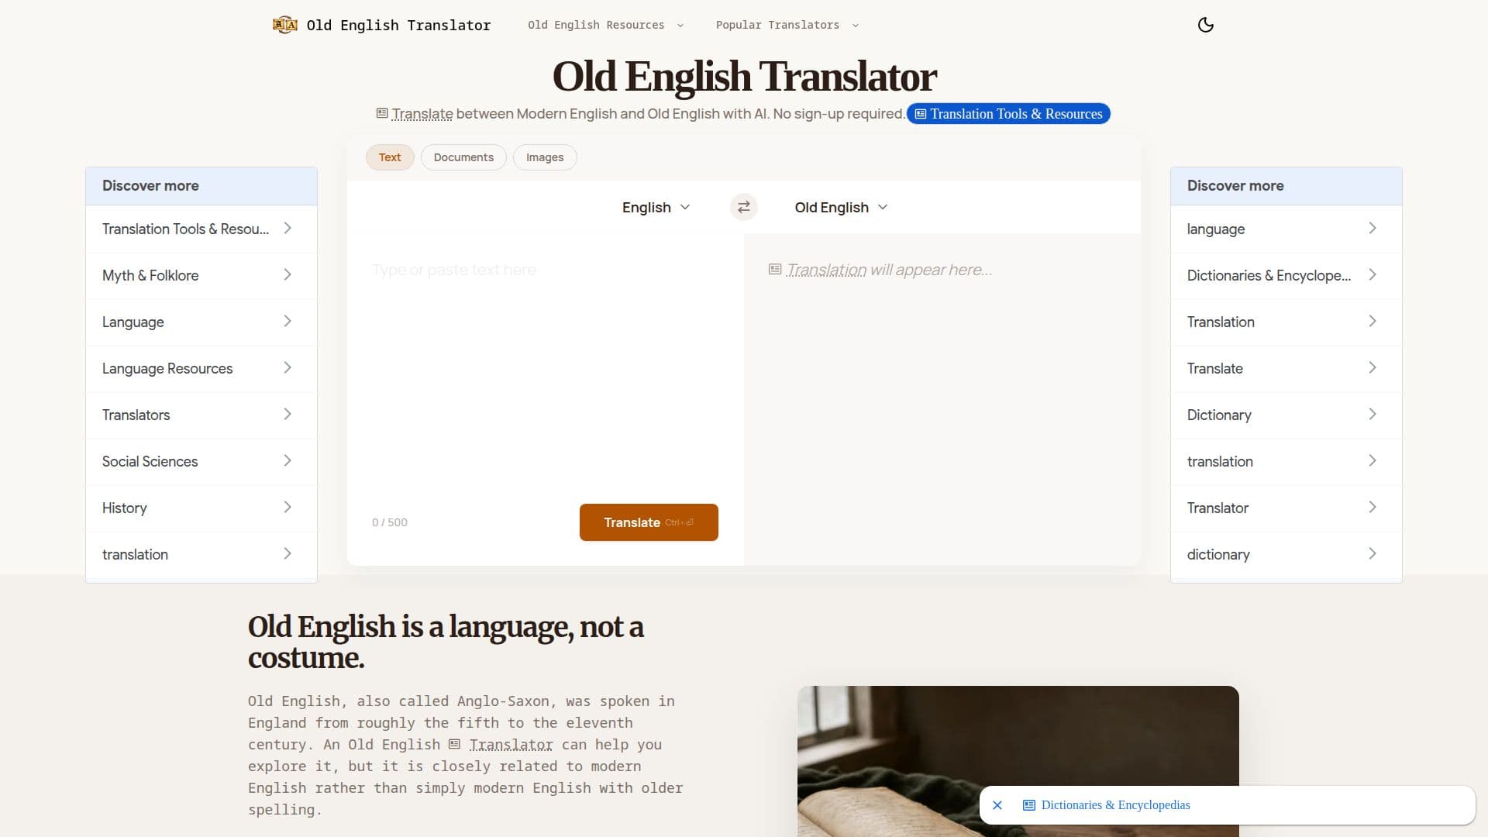Click the 0 / 500 character counter
1488x837 pixels.
point(390,522)
